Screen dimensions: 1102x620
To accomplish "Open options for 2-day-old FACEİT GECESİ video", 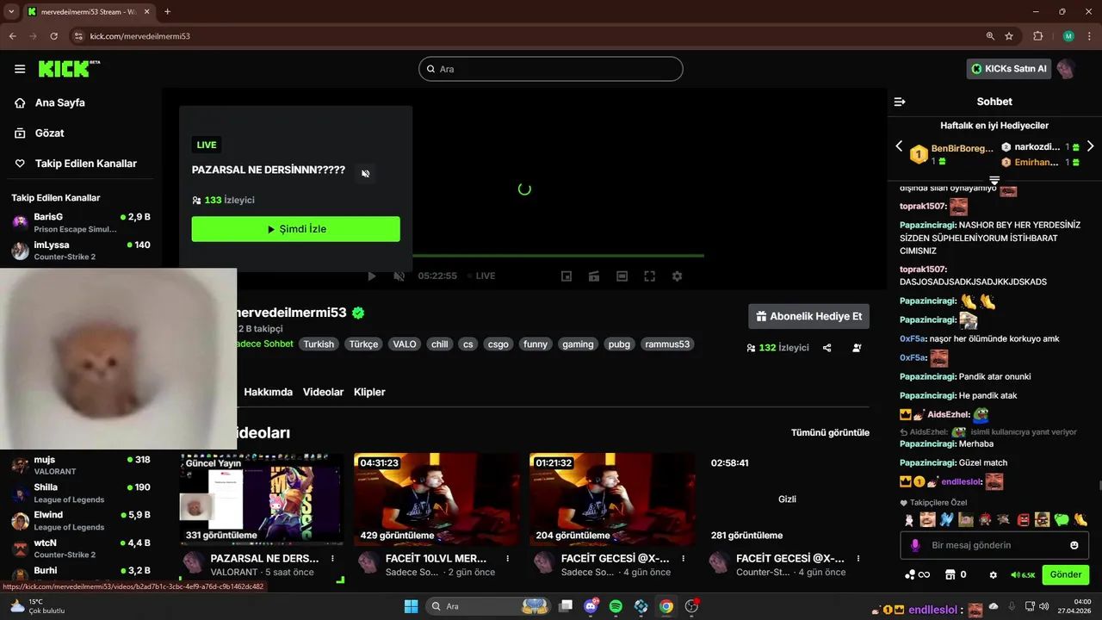I will coord(683,559).
